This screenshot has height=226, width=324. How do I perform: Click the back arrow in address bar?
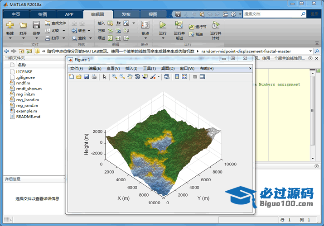pos(7,51)
